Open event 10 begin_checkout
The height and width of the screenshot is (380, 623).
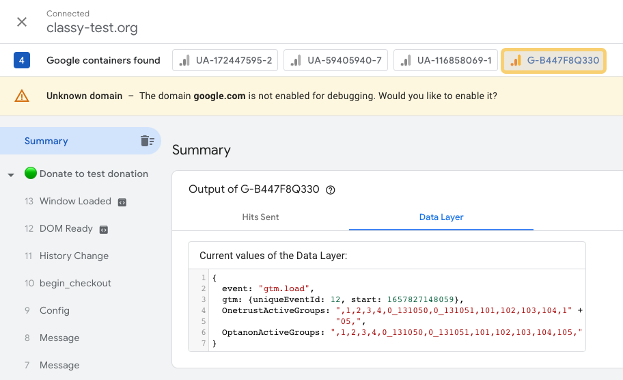coord(75,283)
